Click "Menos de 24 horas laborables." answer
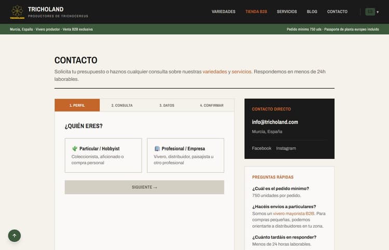The width and height of the screenshot is (389, 250). pyautogui.click(x=282, y=244)
